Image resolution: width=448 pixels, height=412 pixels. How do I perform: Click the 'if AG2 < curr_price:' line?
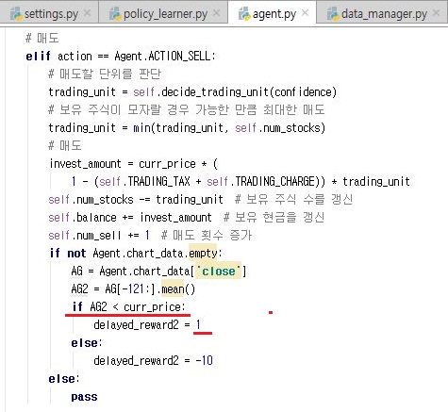[x=128, y=307]
